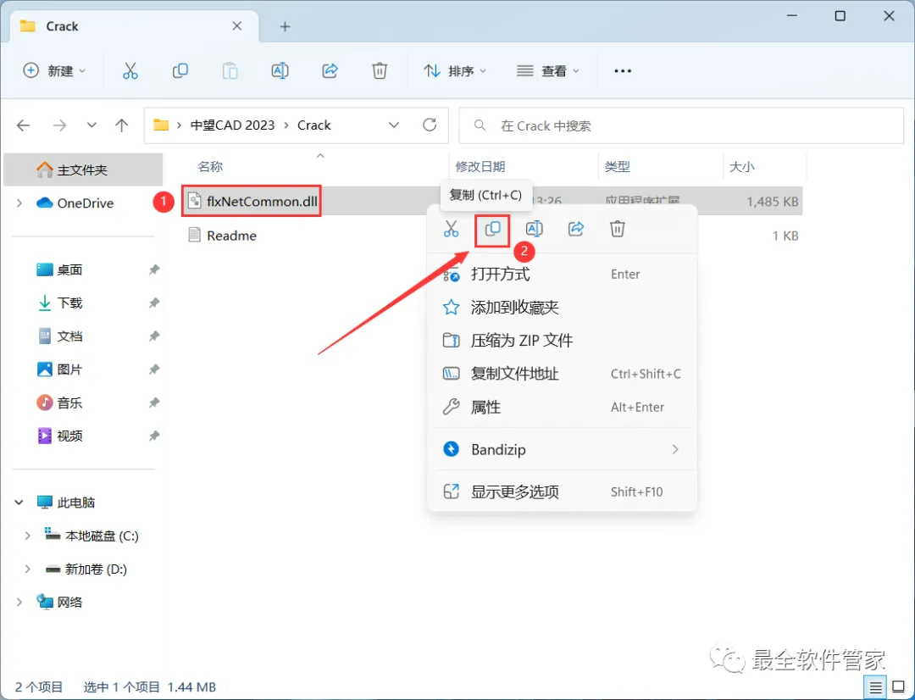Expand address bar history dropdown
This screenshot has width=915, height=700.
pos(394,125)
